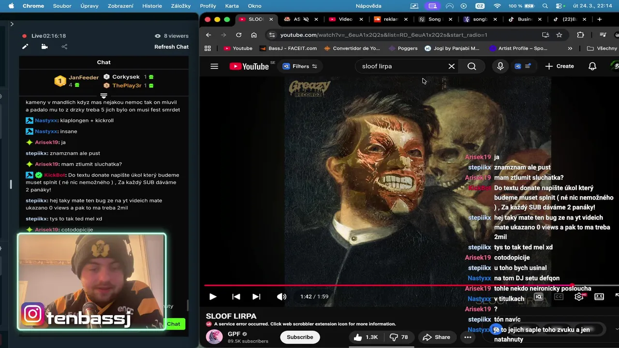This screenshot has width=619, height=348.
Task: Click the Chrome address bar URL
Action: pyautogui.click(x=383, y=35)
